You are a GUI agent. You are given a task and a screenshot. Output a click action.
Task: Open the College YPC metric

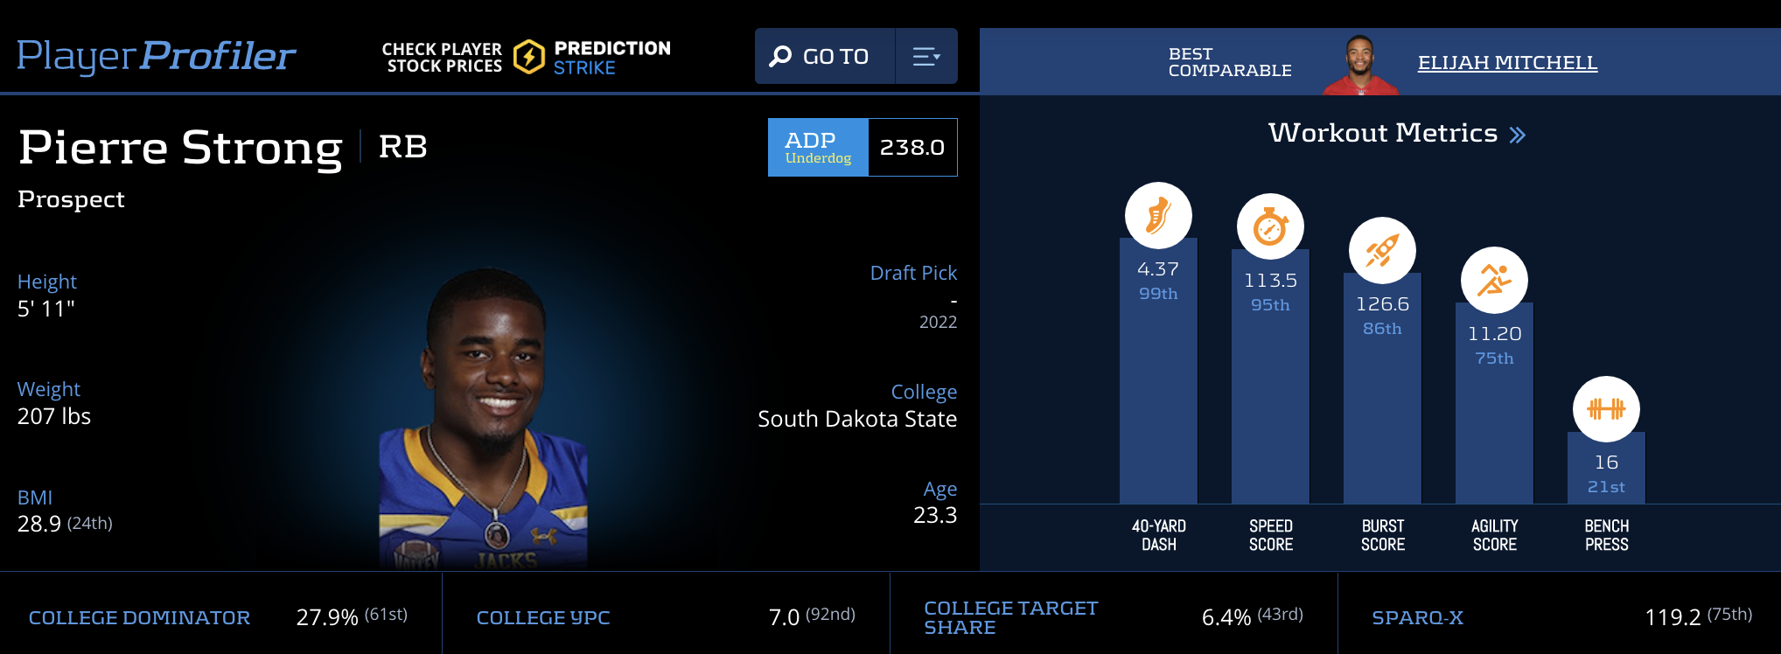543,617
